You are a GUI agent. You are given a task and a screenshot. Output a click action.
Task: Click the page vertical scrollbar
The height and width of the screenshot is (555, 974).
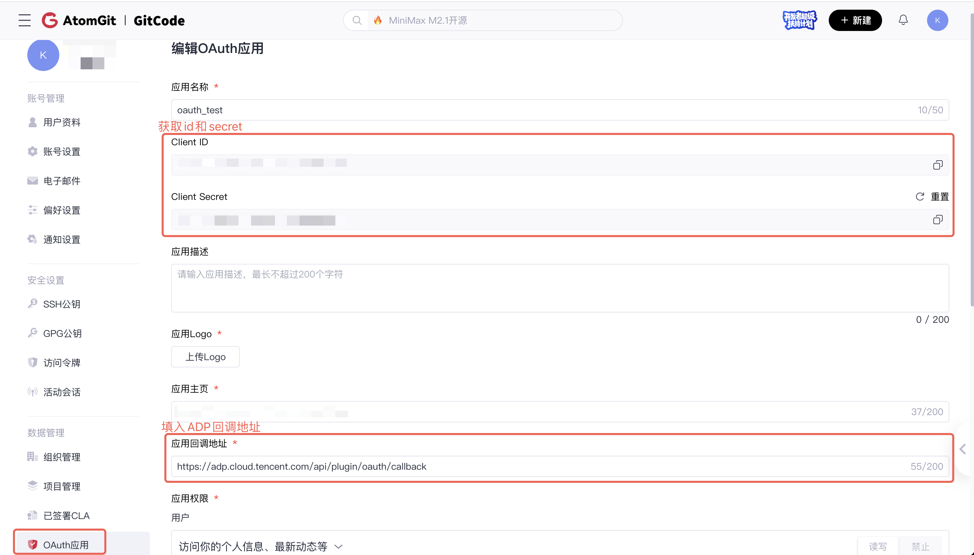(x=971, y=160)
